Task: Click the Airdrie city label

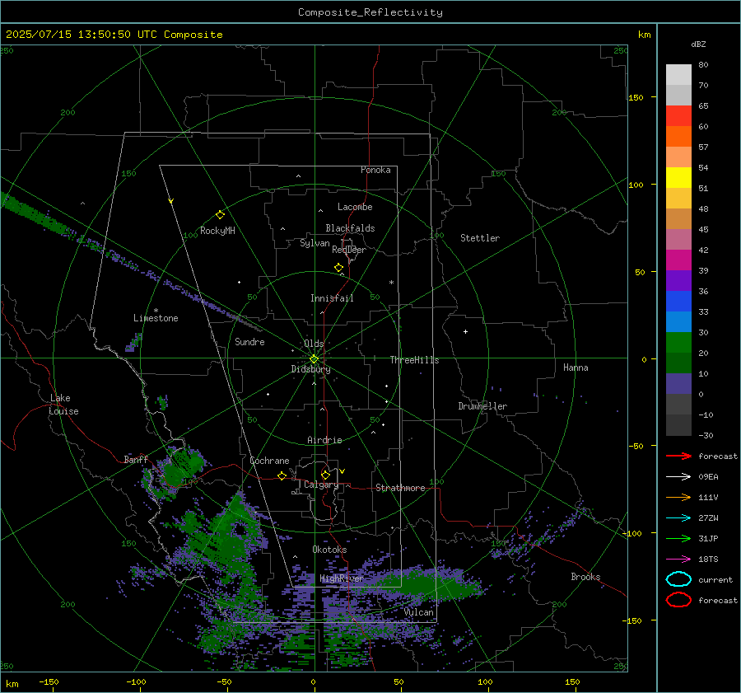Action: coord(324,440)
